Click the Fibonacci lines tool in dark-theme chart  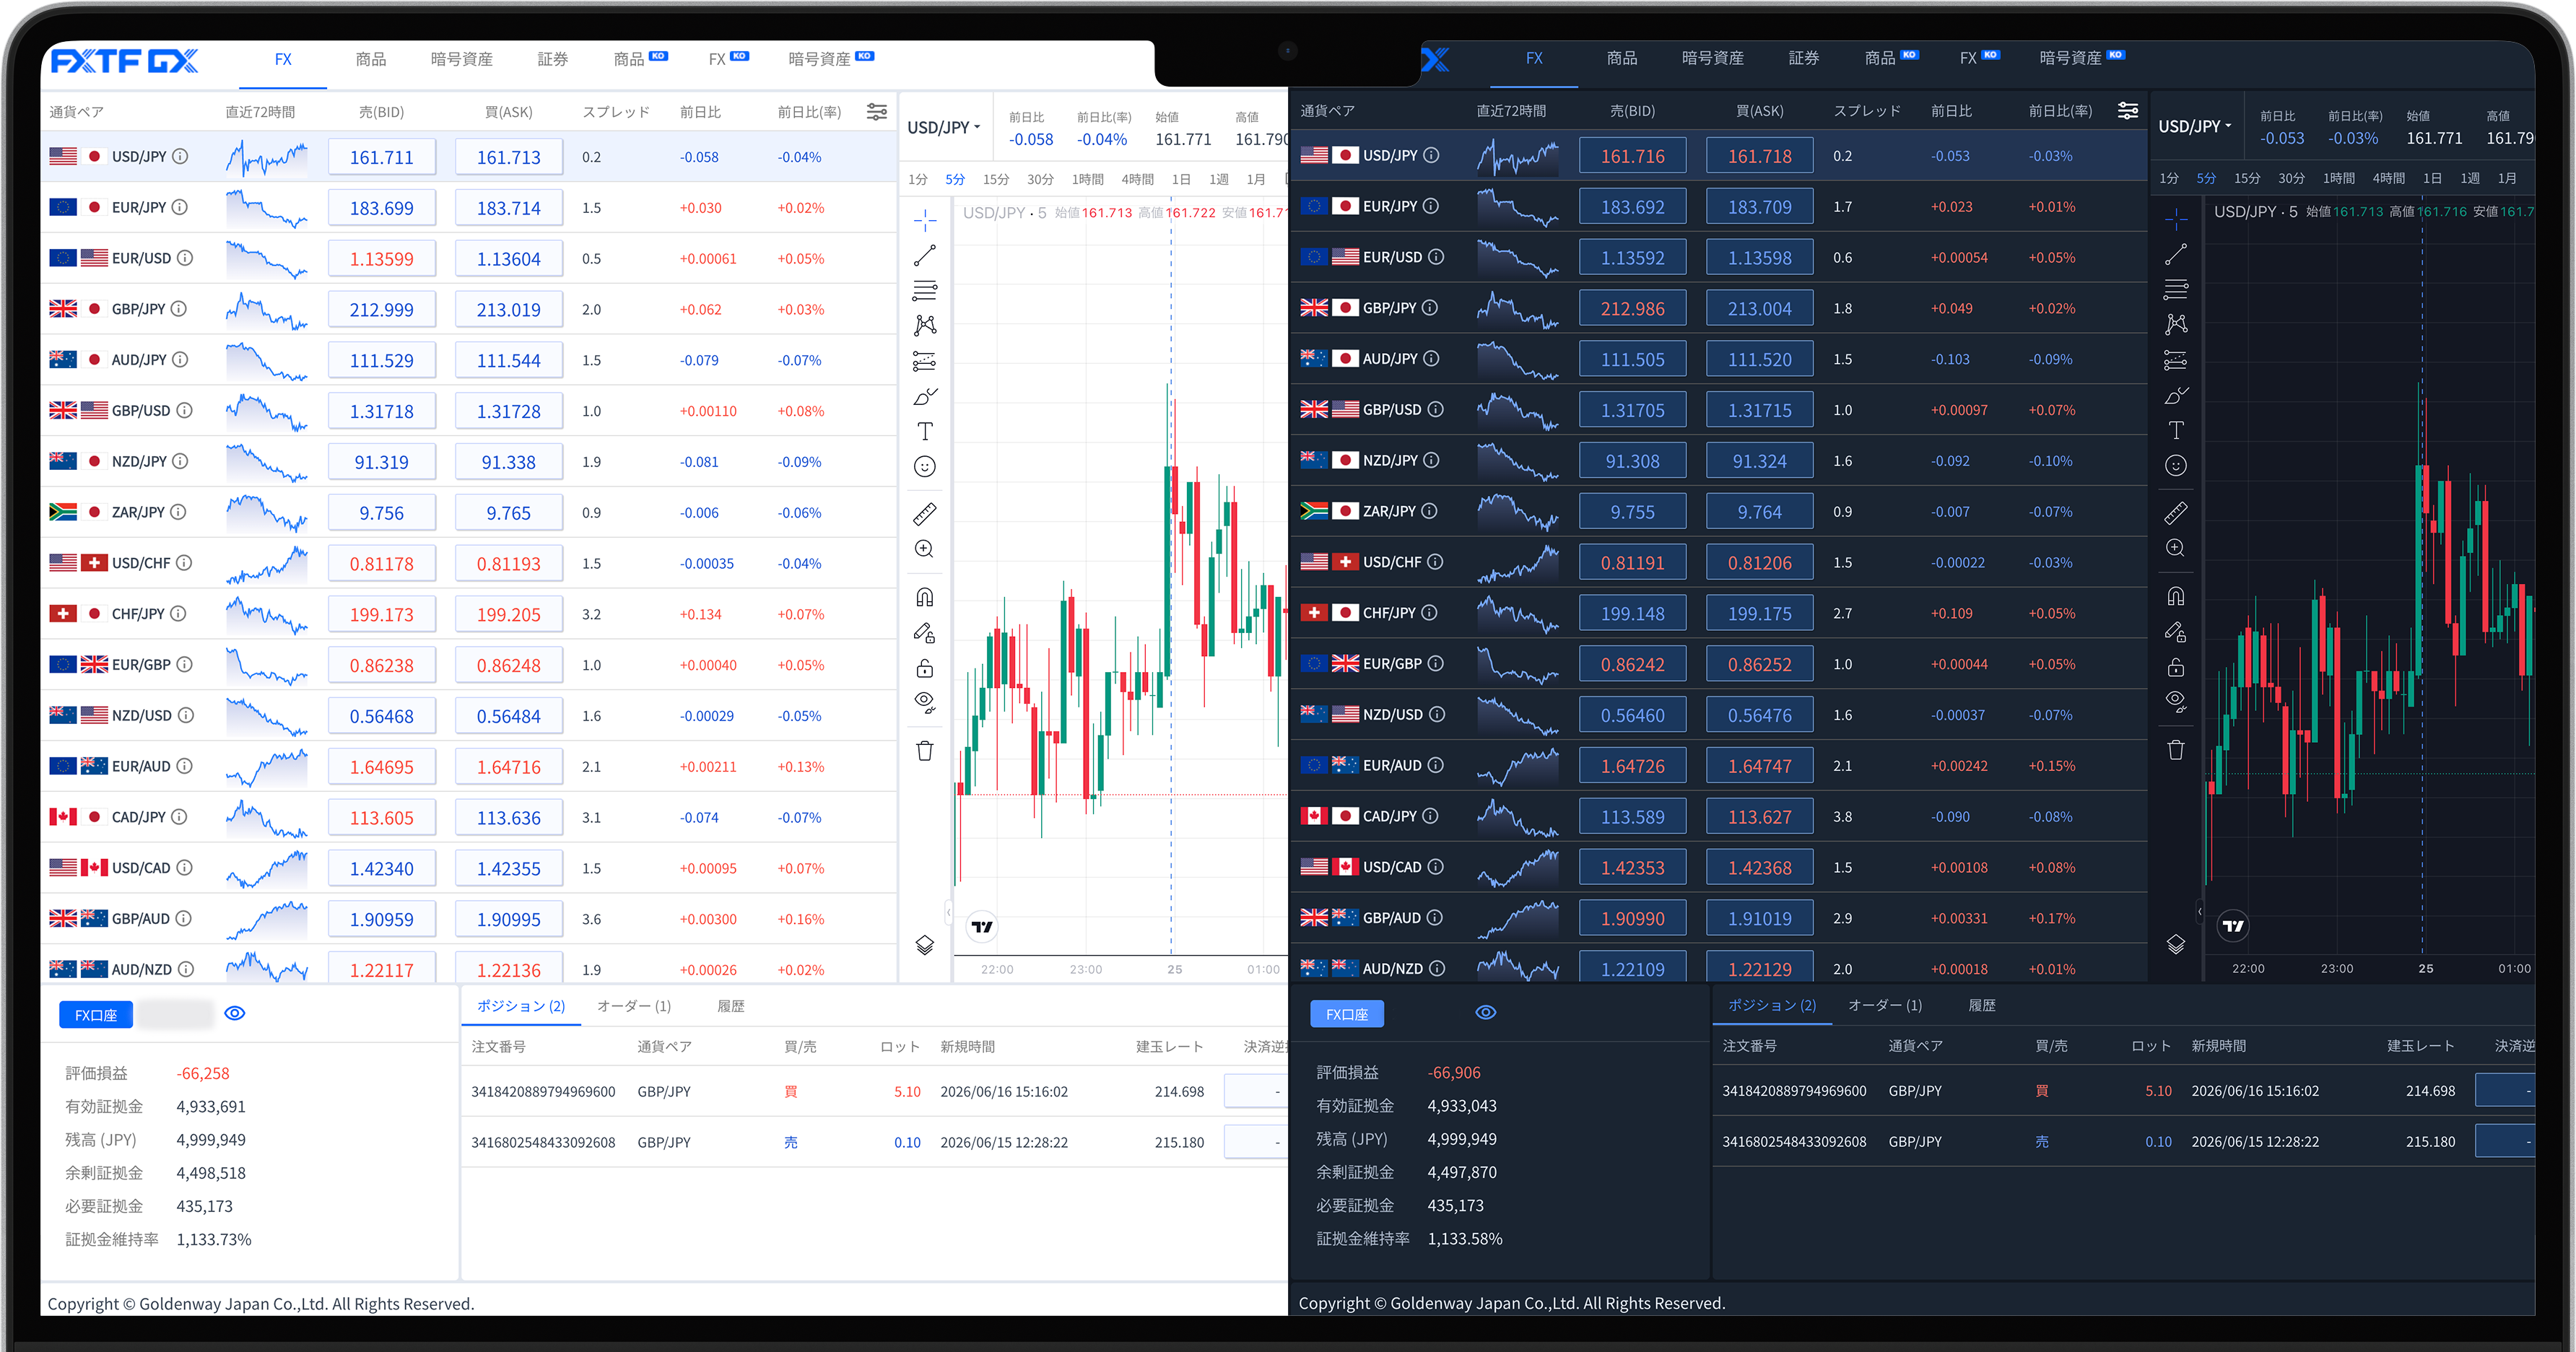(2176, 289)
